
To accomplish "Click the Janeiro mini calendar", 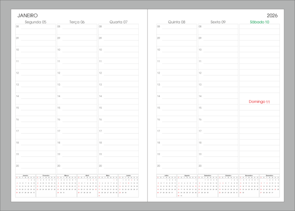I will coord(25,186).
